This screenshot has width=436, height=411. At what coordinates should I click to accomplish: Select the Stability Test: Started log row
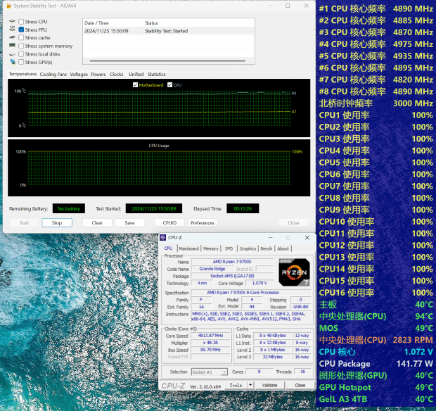(169, 31)
